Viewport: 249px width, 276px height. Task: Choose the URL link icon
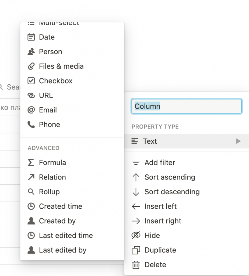point(31,95)
